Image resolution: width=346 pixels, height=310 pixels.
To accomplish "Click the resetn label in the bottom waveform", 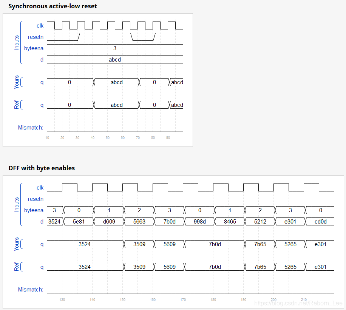I will [x=36, y=199].
